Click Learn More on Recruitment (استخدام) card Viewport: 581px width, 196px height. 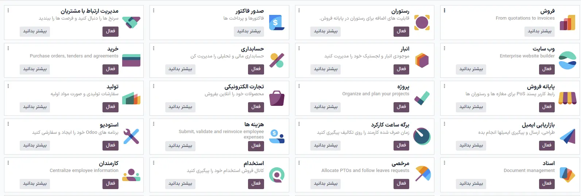[x=180, y=184]
